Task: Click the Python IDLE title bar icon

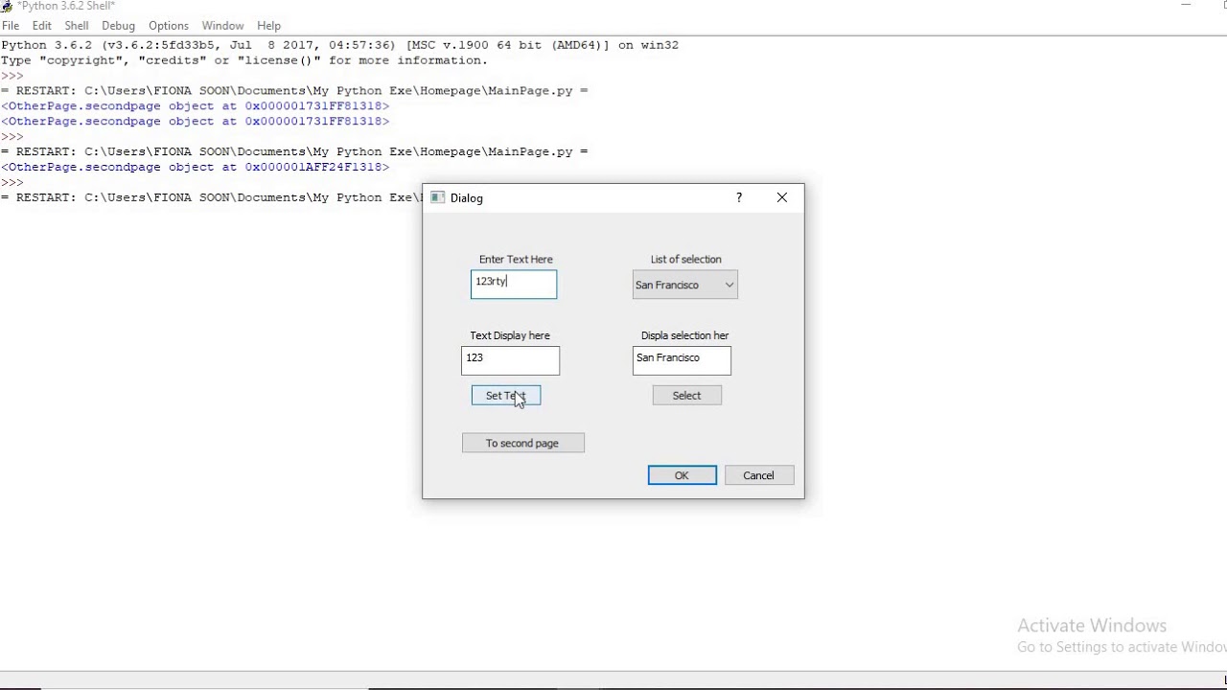Action: click(7, 6)
